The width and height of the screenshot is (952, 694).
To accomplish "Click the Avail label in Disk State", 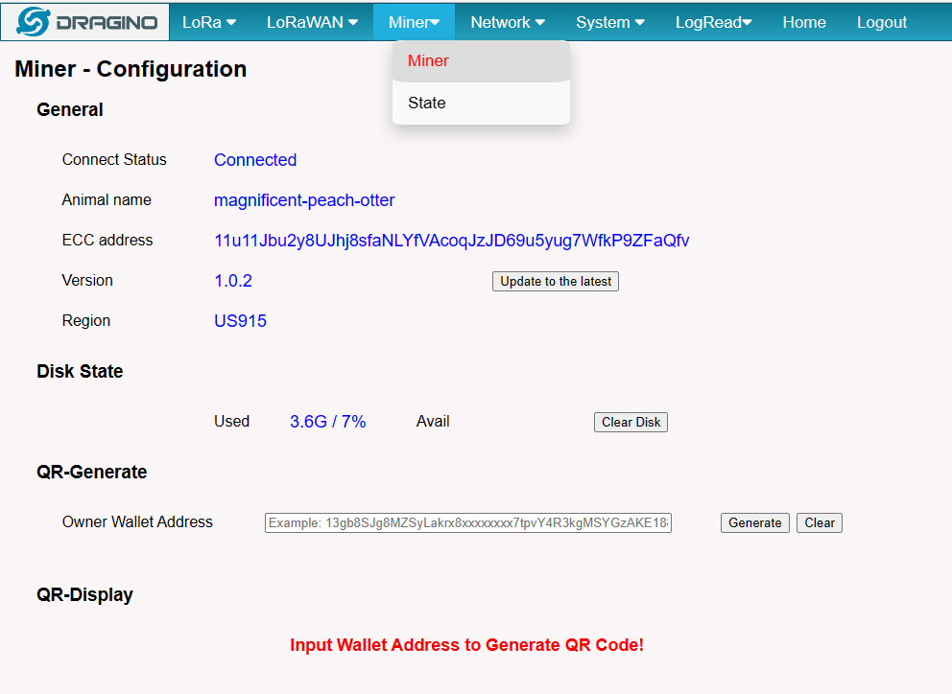I will pyautogui.click(x=433, y=421).
